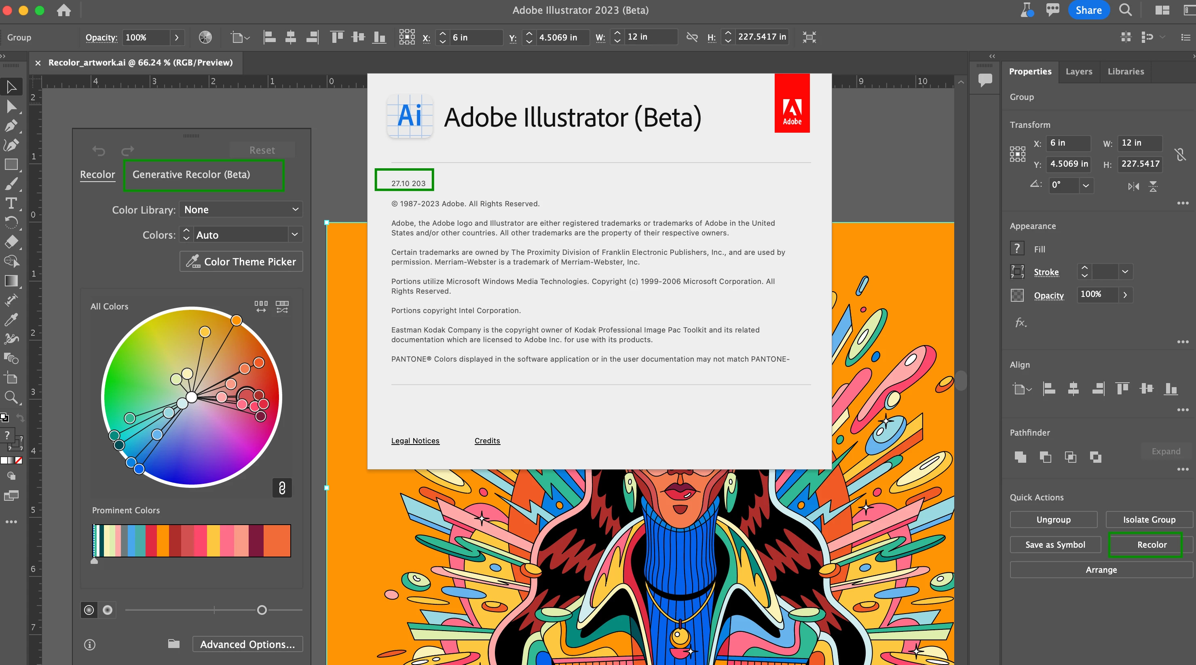Viewport: 1196px width, 665px height.
Task: Open the search icon in title bar
Action: point(1125,10)
